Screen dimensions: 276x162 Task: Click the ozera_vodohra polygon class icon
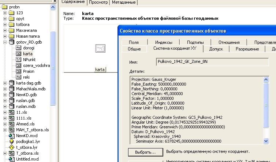[18, 65]
